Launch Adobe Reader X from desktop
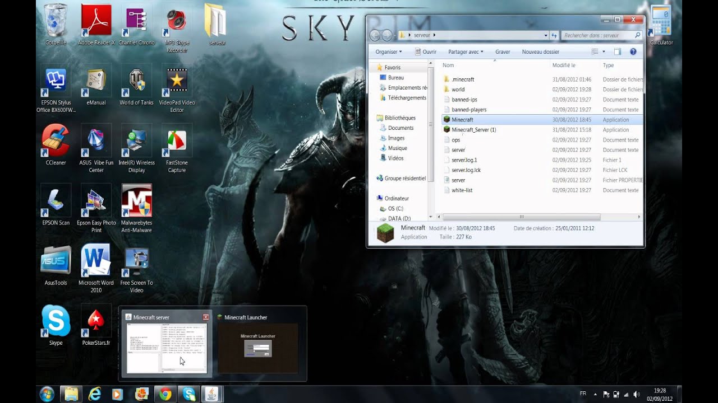 tap(96, 24)
